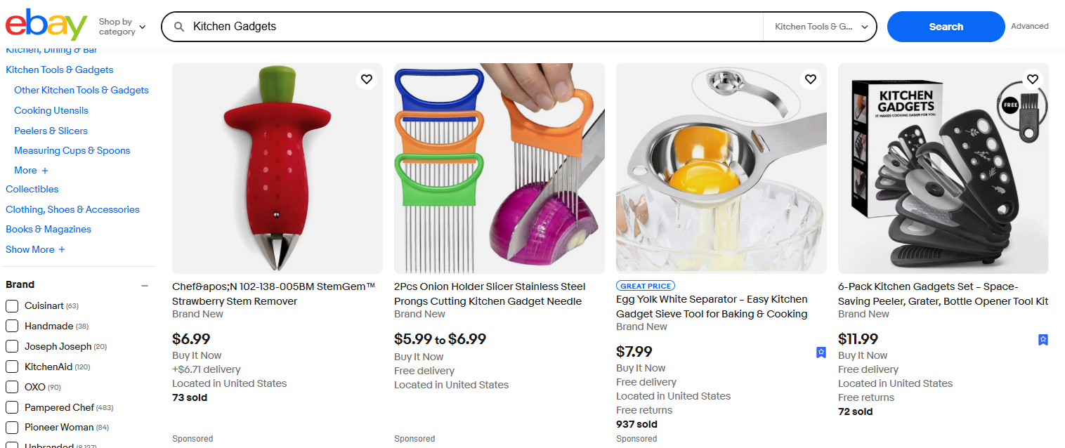Enable the KitchenAid brand checkbox
1065x448 pixels.
11,366
